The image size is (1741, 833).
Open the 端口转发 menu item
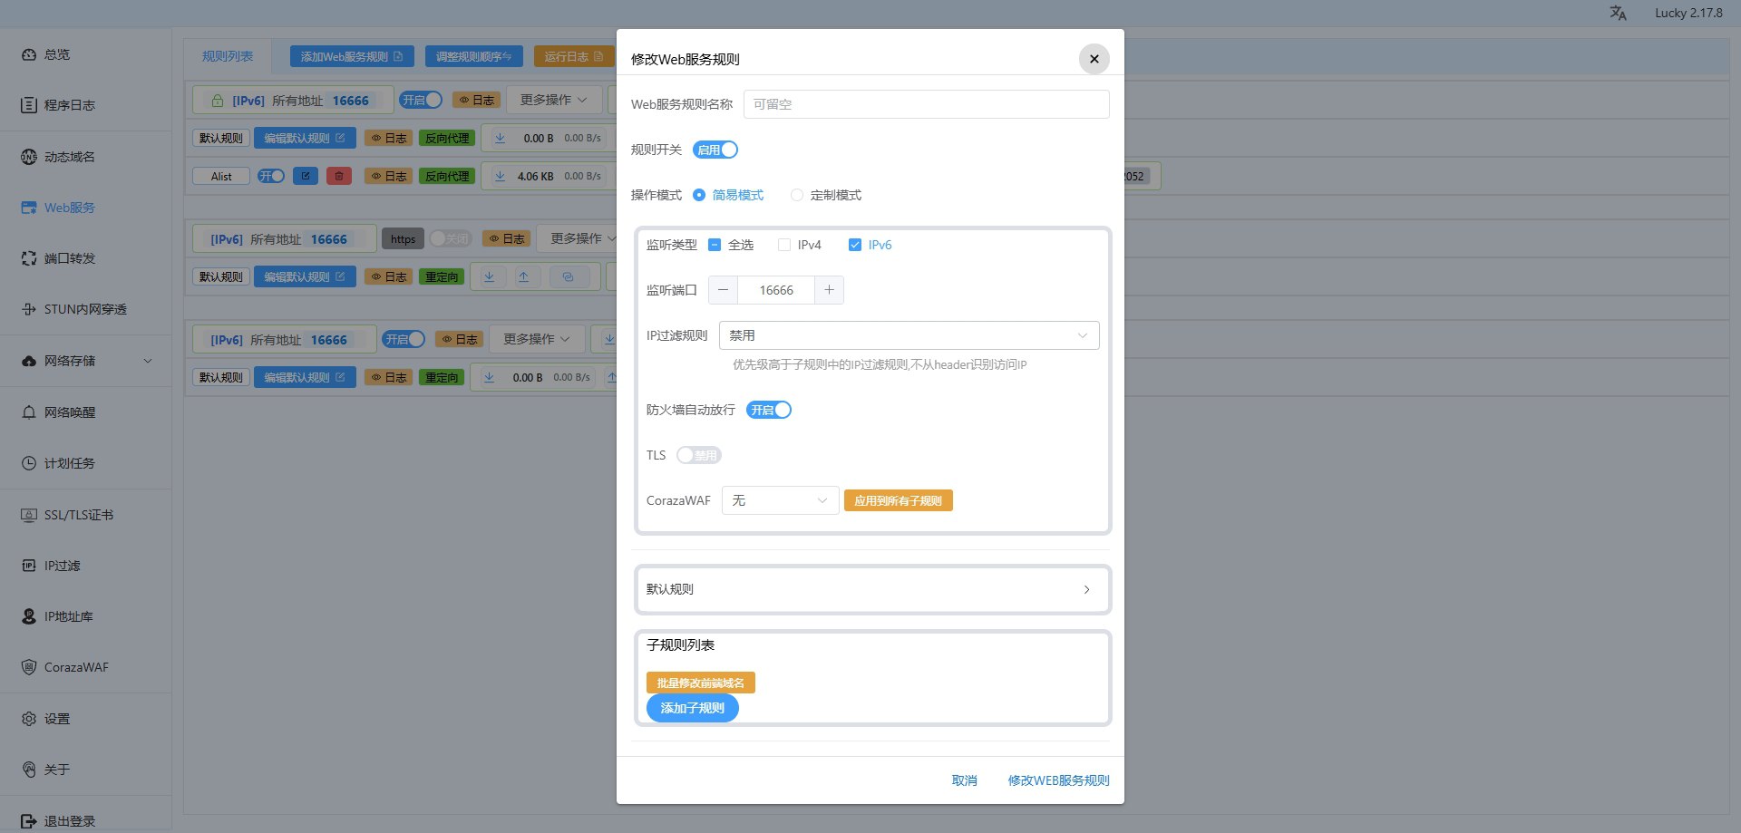coord(70,258)
